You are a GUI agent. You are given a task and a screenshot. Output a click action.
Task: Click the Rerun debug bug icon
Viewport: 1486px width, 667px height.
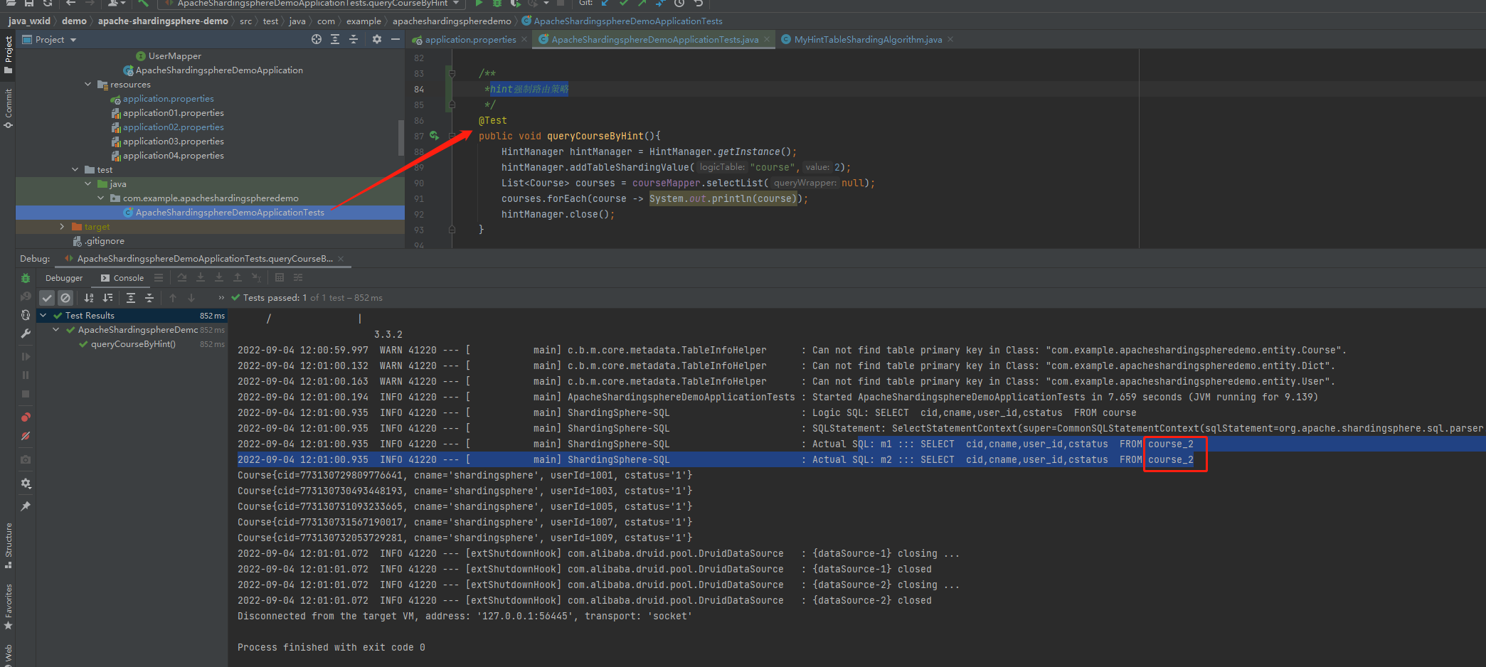(x=26, y=278)
